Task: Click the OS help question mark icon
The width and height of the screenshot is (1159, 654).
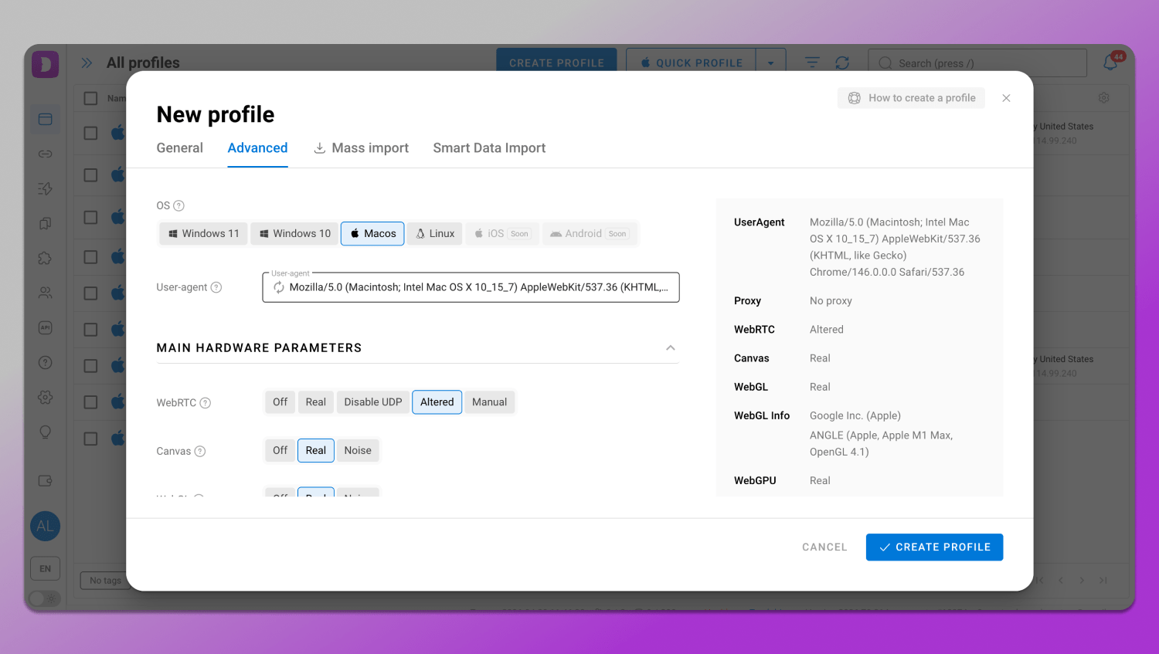Action: [178, 205]
